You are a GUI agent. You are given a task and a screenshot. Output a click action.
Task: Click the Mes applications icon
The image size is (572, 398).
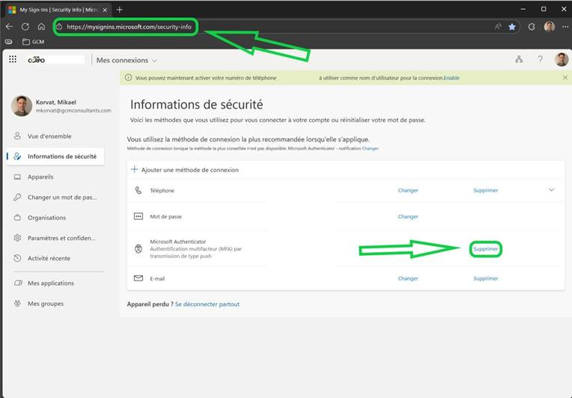(18, 283)
